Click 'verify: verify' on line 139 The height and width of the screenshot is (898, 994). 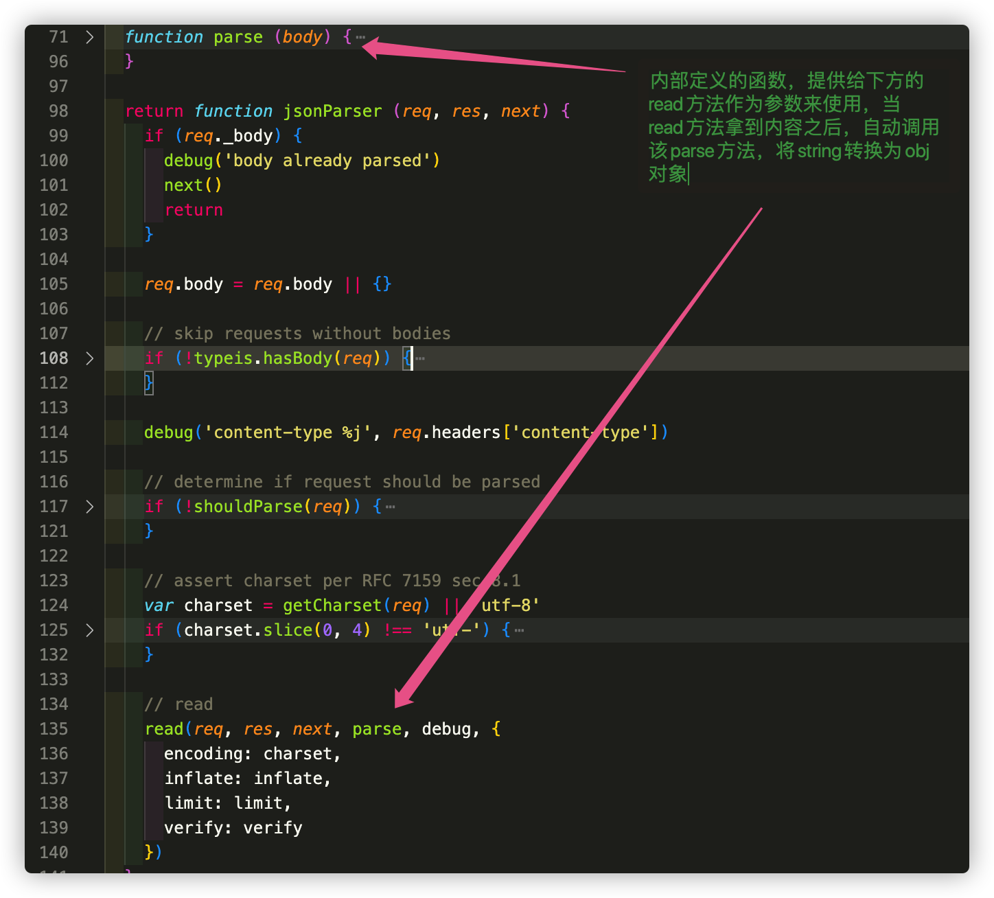[x=233, y=828]
